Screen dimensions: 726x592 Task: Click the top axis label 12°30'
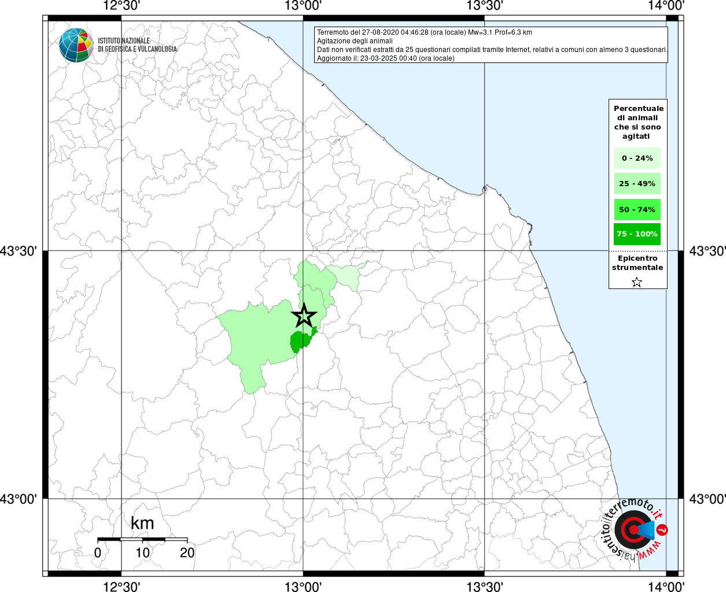point(122,6)
